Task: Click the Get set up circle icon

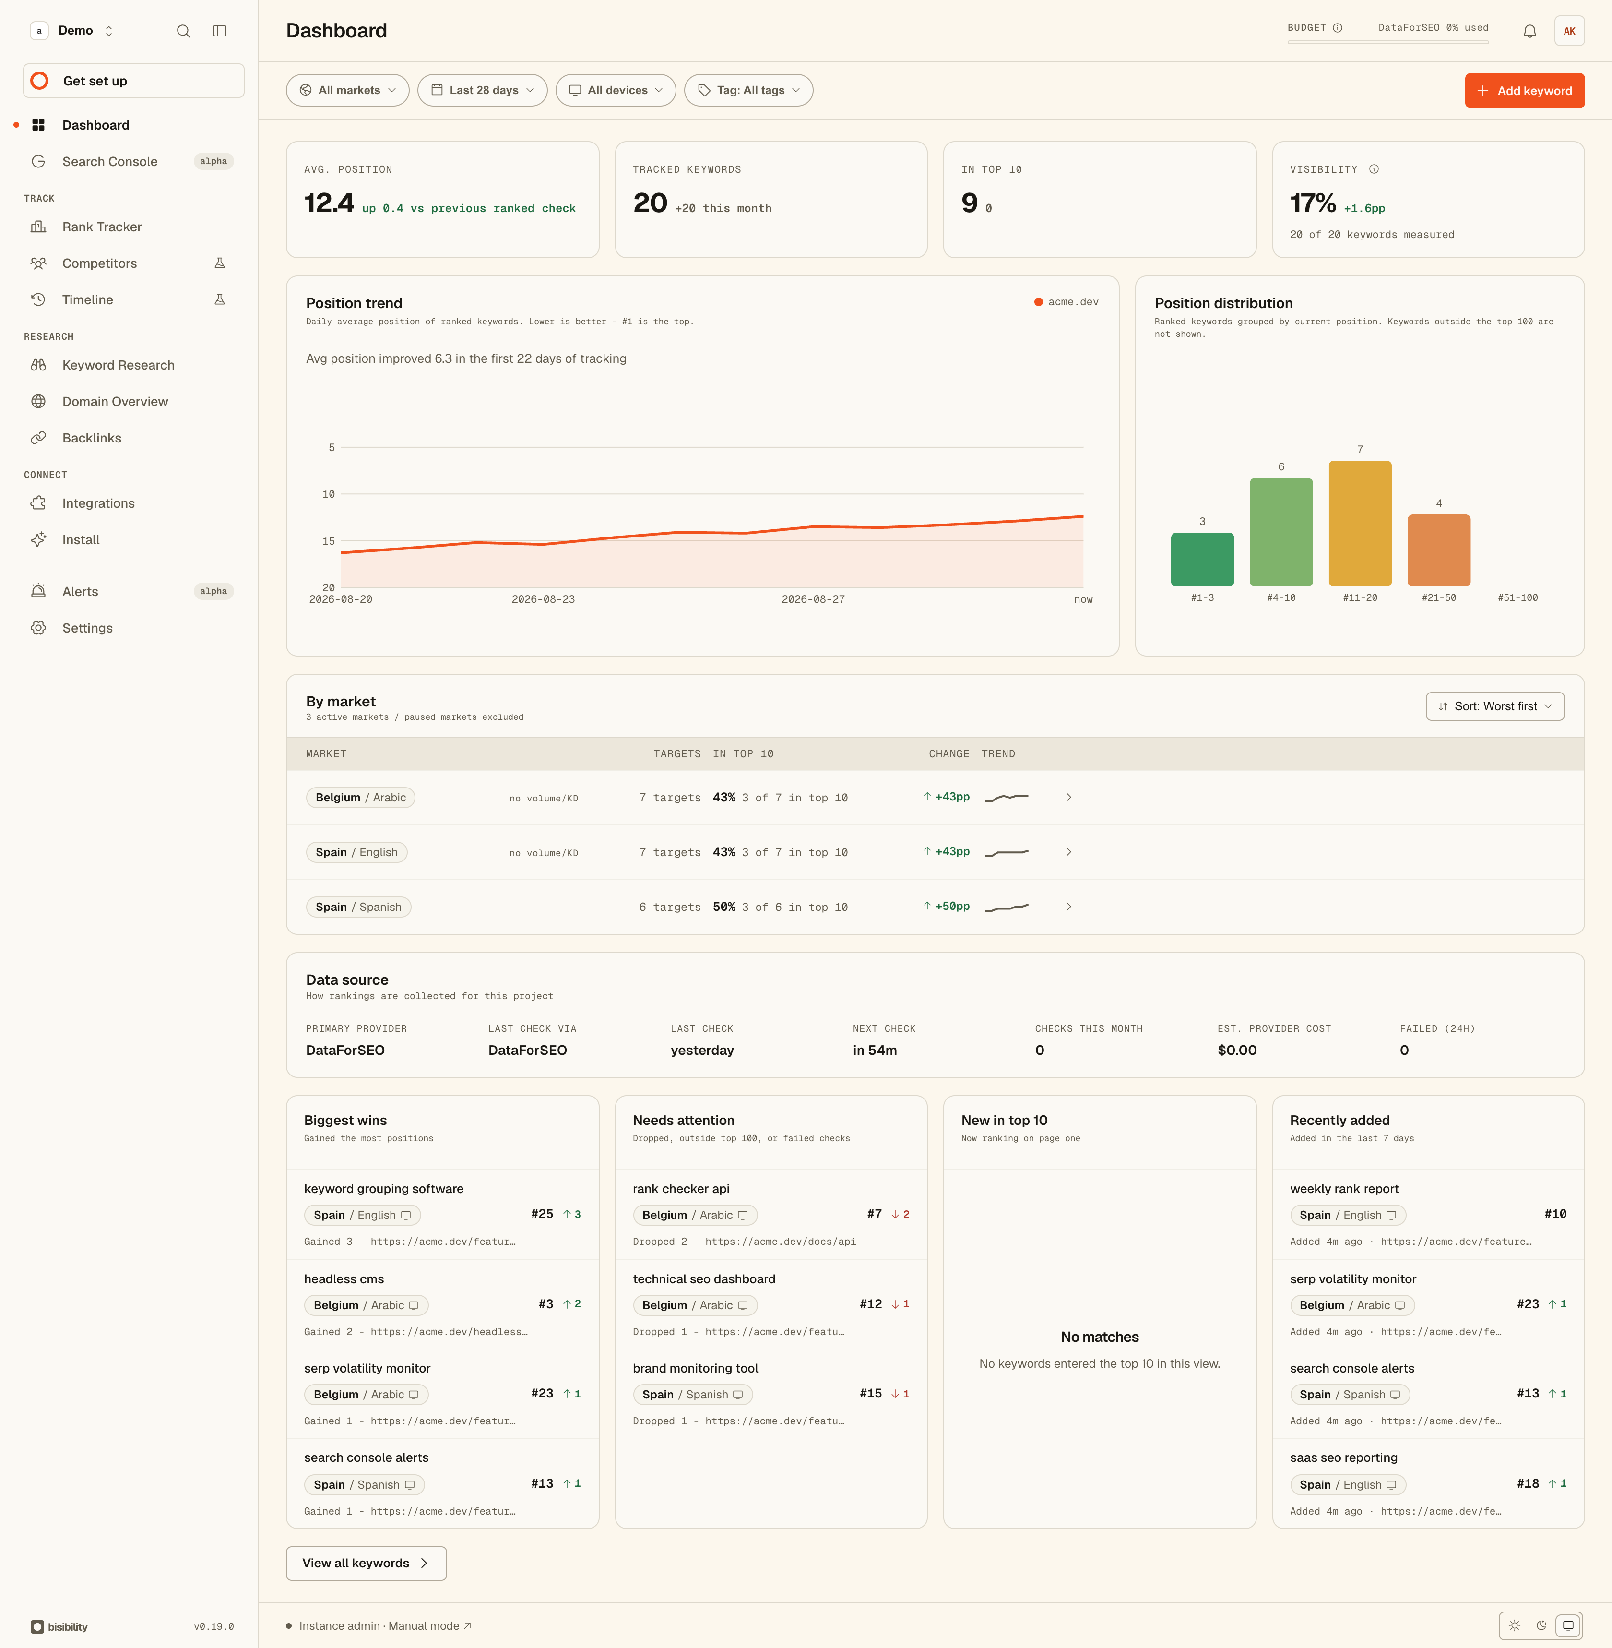Action: point(39,81)
